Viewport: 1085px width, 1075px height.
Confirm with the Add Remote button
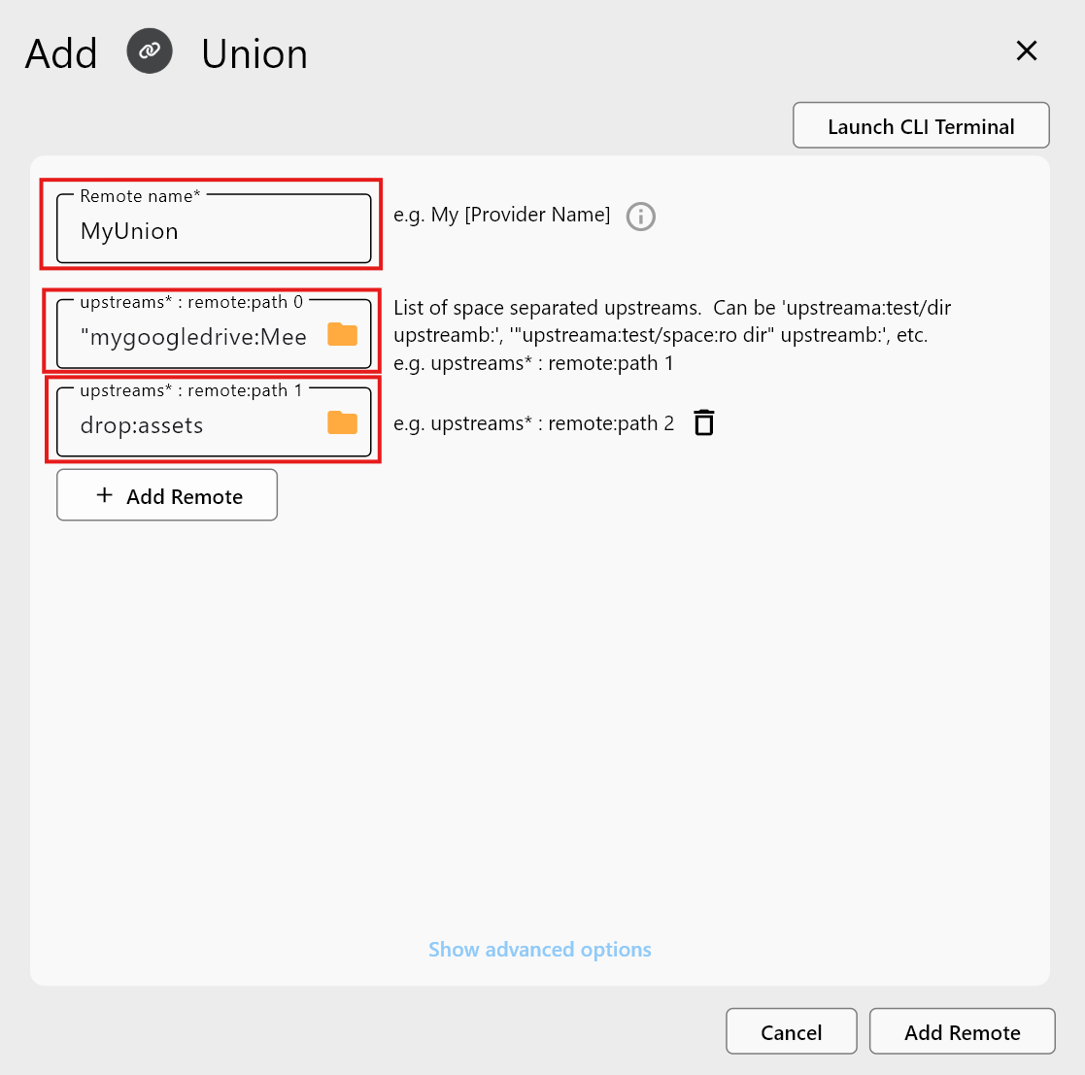(961, 1031)
